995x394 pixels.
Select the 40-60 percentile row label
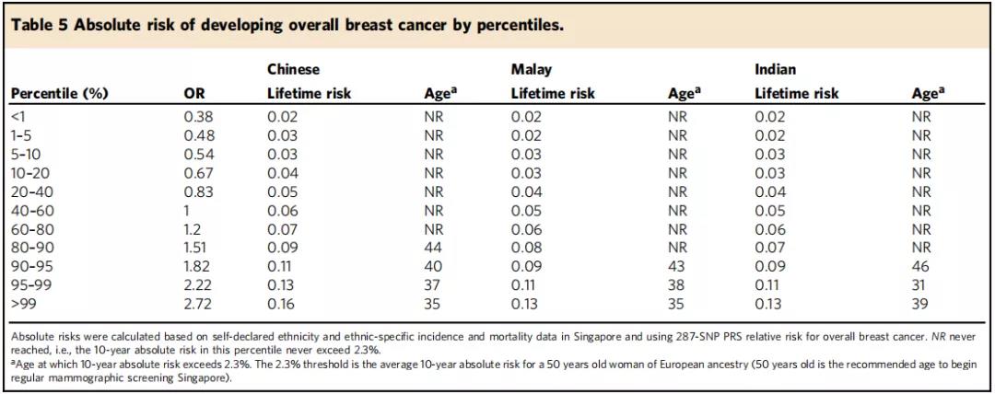click(29, 211)
